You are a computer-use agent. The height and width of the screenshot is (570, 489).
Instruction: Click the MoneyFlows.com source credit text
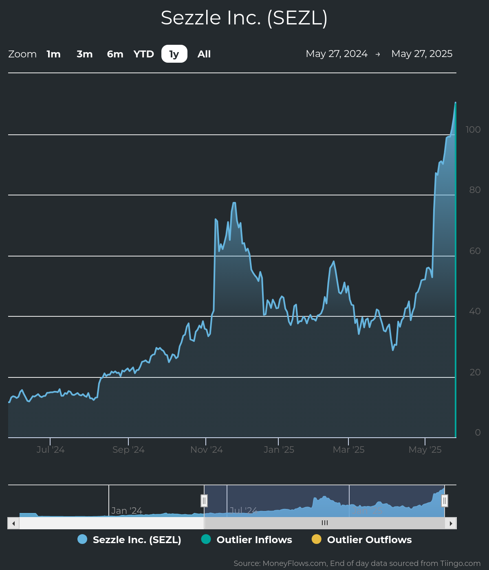pyautogui.click(x=357, y=563)
